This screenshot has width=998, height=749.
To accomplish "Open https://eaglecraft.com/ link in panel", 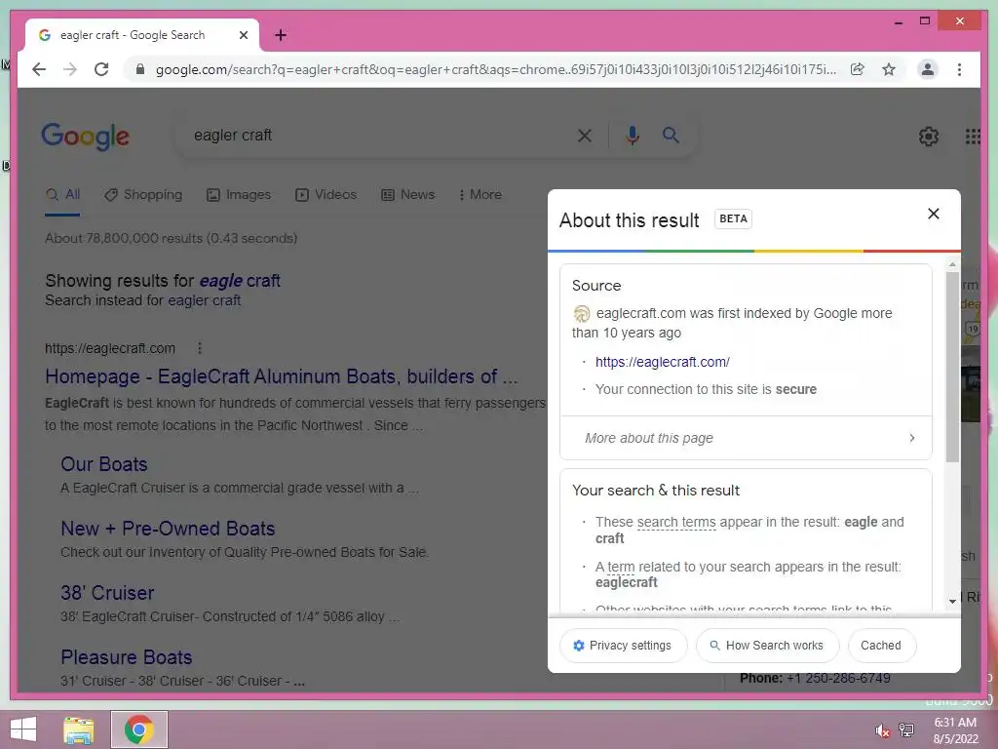I will pos(662,362).
